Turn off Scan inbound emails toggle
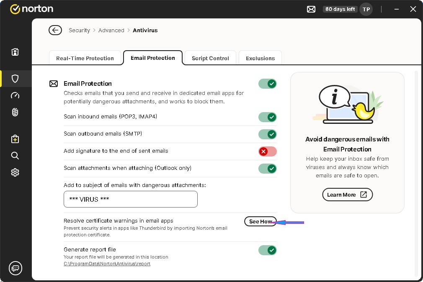 click(x=268, y=117)
